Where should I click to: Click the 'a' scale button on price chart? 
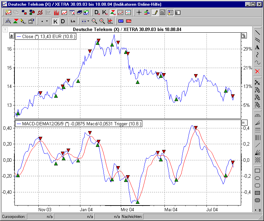coord(11,36)
